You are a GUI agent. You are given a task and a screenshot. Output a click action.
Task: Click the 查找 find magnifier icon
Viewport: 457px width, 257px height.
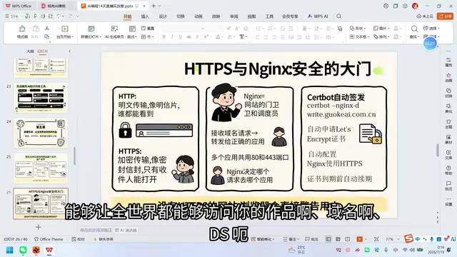point(414,29)
